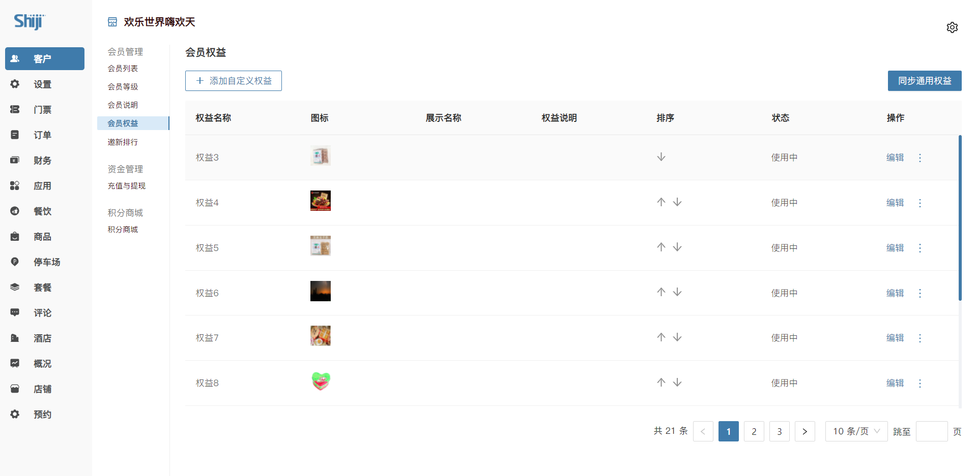This screenshot has height=476, width=977.
Task: Click 添加自定义权益 button
Action: (x=234, y=81)
